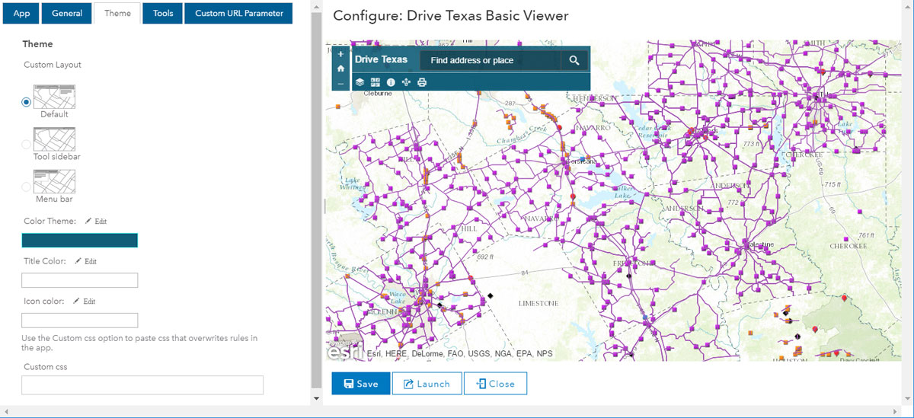Image resolution: width=914 pixels, height=418 pixels.
Task: Click the Custom Layout label
Action: click(53, 65)
